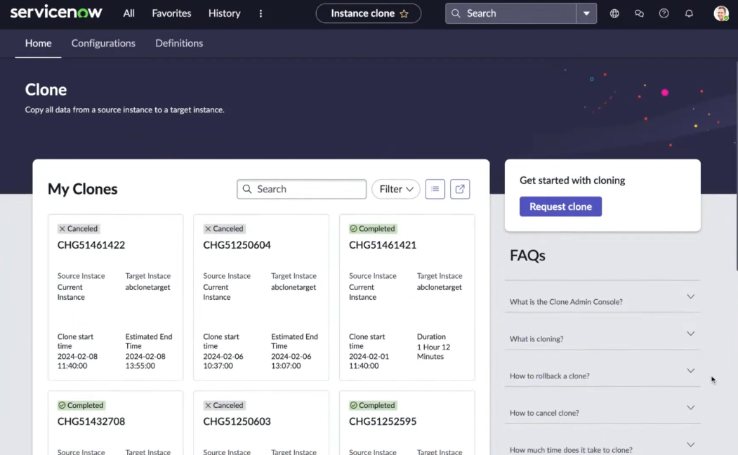This screenshot has width=738, height=455.
Task: Click the 'My Clones' heading
Action: tap(82, 189)
